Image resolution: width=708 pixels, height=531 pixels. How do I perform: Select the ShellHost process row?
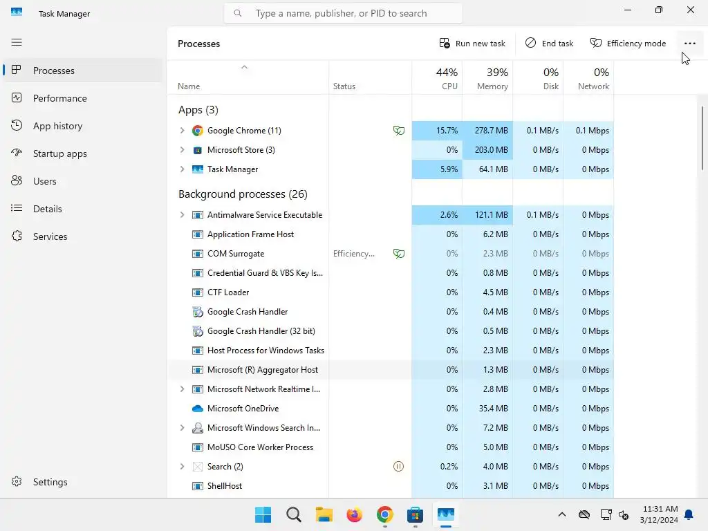point(390,486)
